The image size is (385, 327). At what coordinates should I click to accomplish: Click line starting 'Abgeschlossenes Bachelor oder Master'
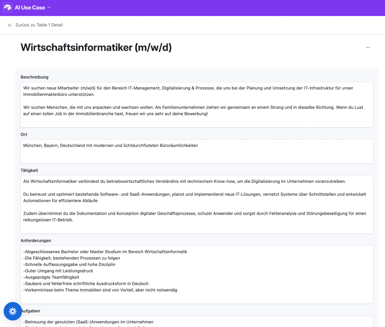pos(105,252)
